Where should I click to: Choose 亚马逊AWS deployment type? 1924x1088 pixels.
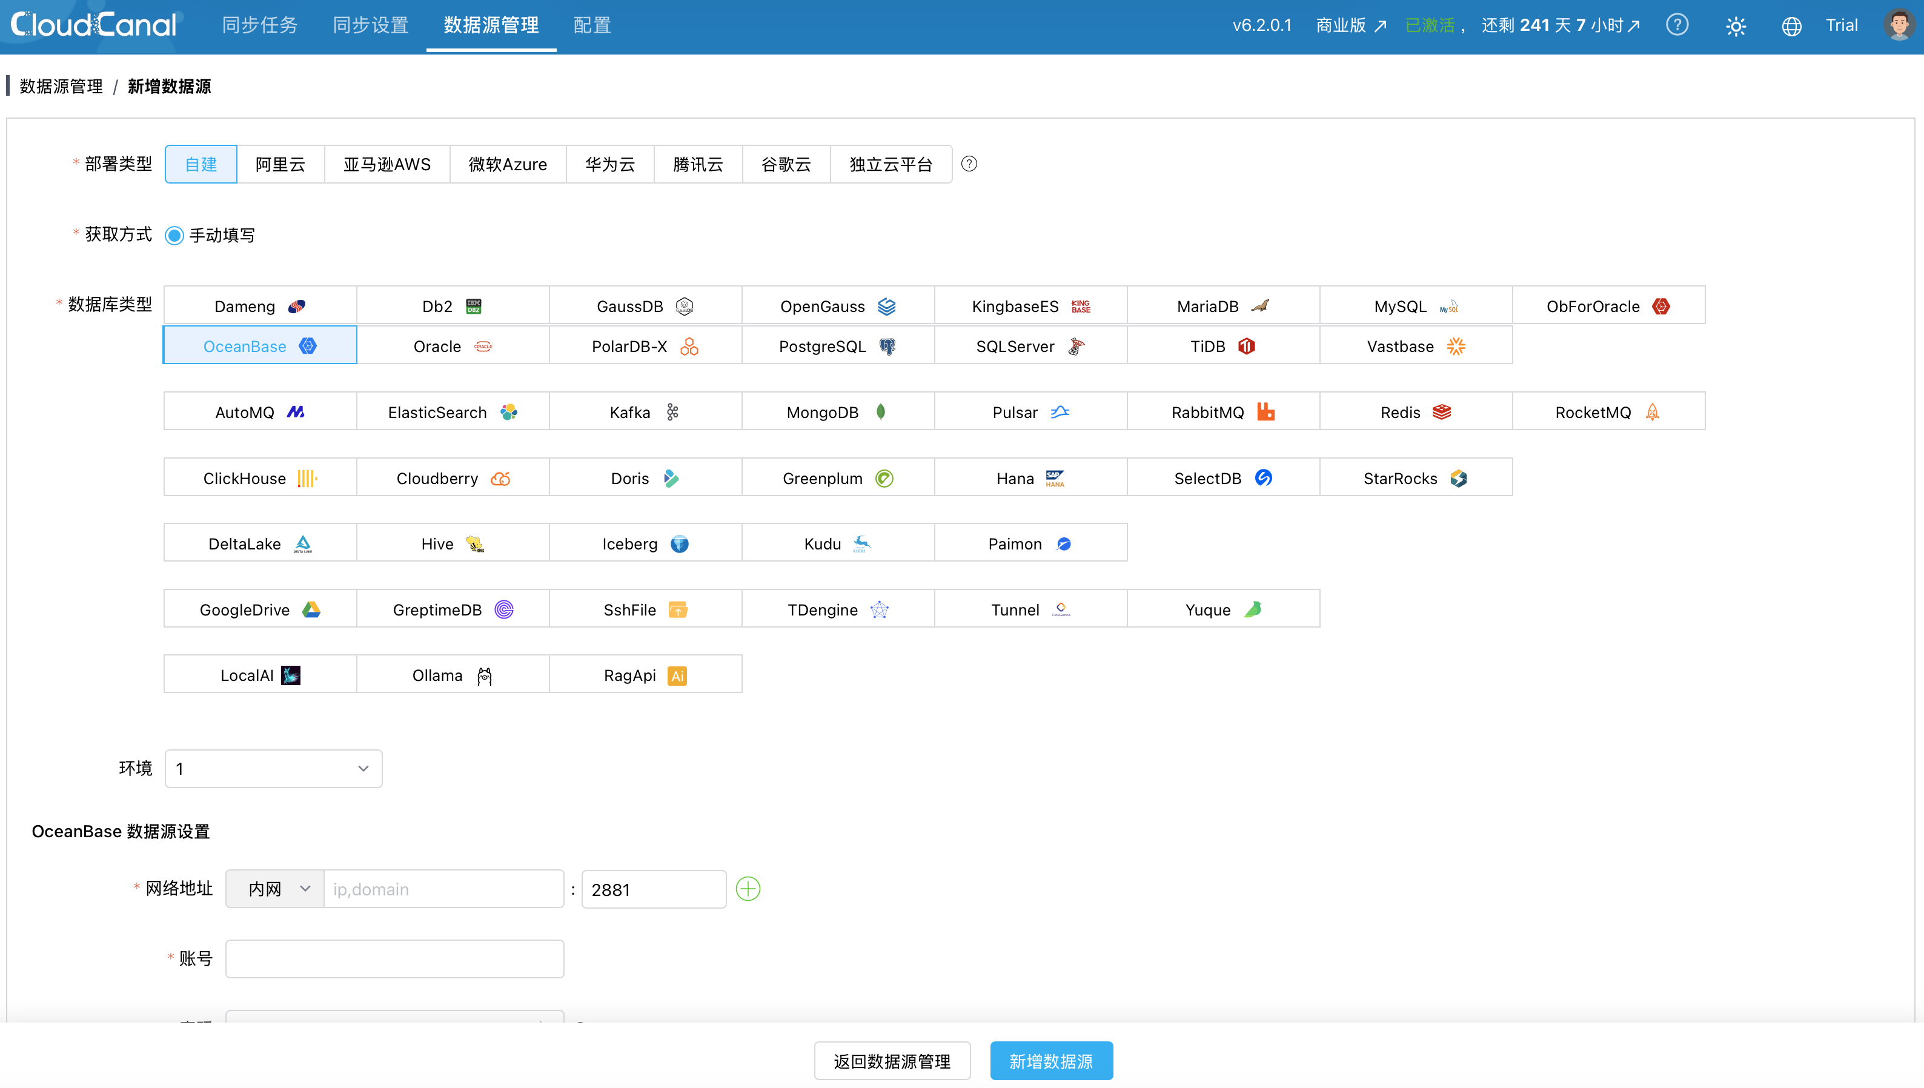(387, 164)
